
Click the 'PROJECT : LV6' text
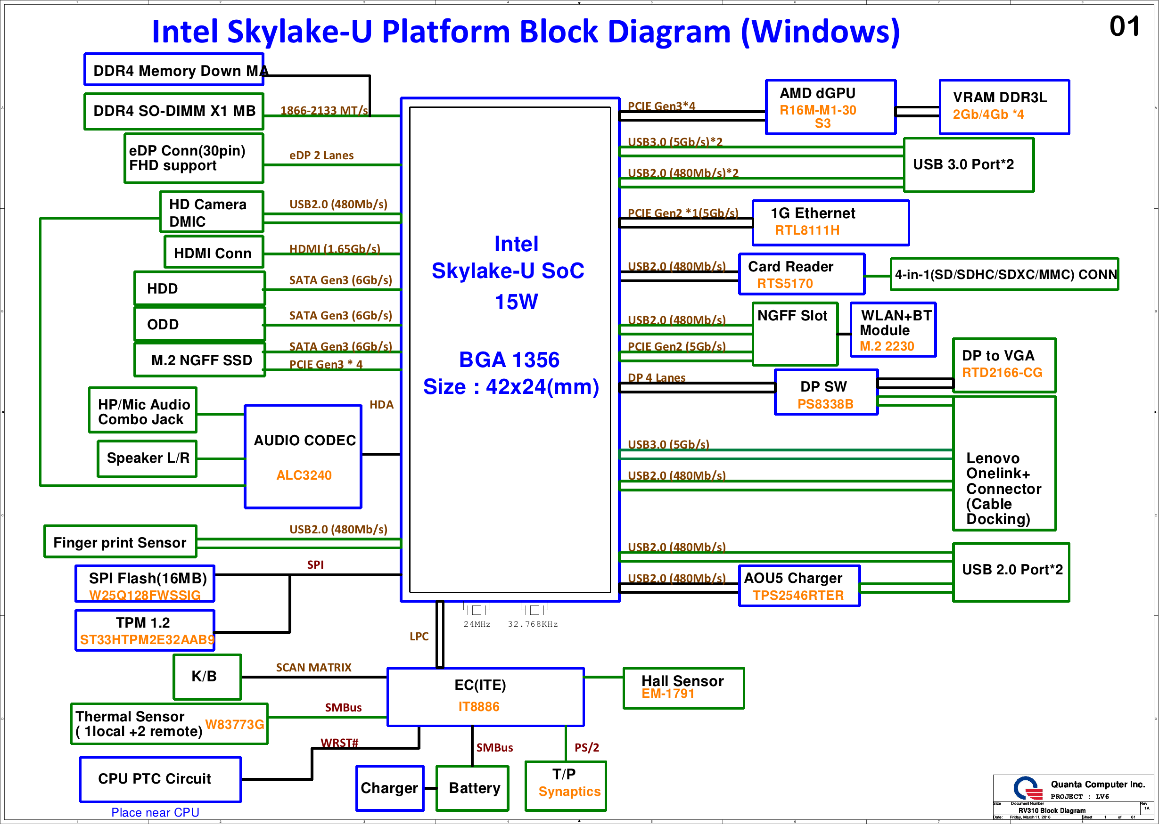point(1080,797)
